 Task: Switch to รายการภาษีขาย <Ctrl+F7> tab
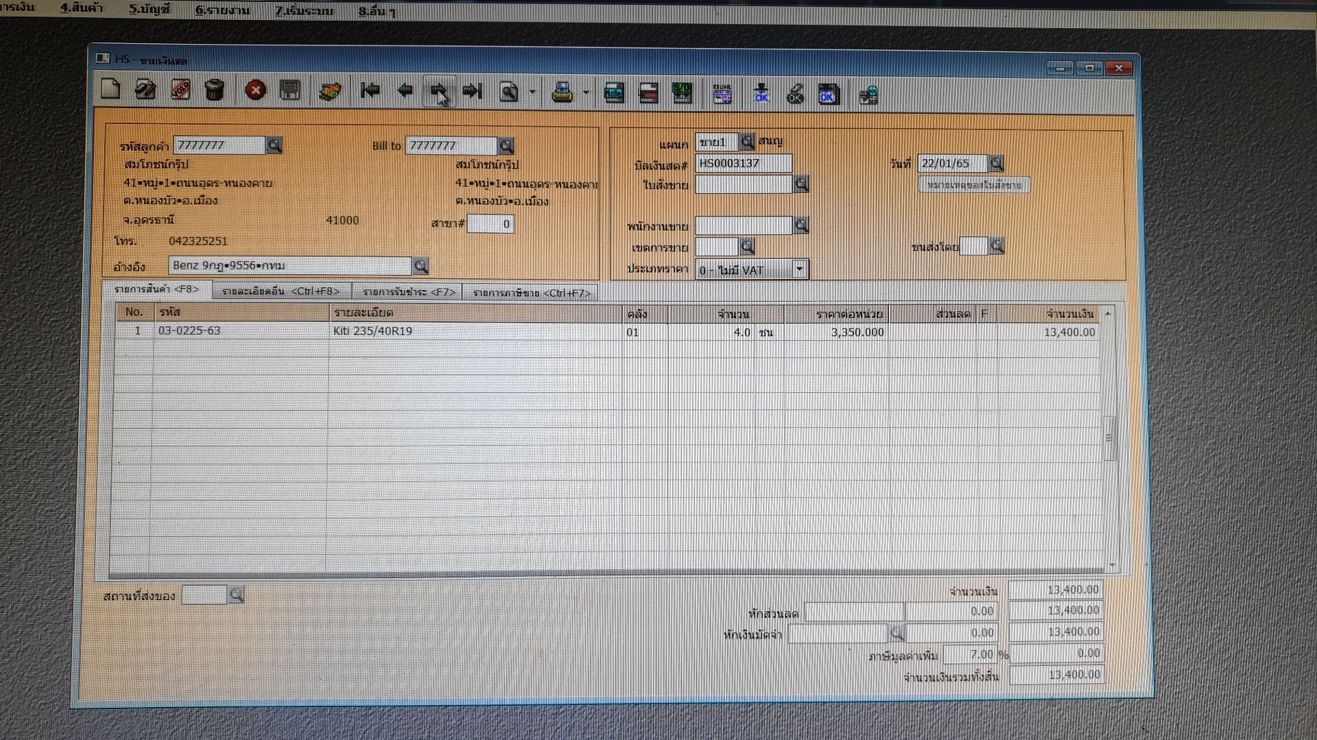click(x=532, y=293)
